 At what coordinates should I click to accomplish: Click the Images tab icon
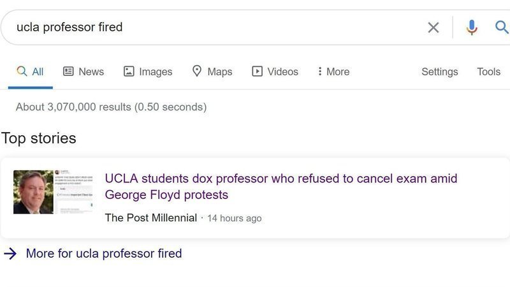pos(129,71)
